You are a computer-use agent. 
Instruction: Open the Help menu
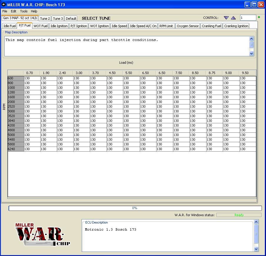pyautogui.click(x=34, y=11)
